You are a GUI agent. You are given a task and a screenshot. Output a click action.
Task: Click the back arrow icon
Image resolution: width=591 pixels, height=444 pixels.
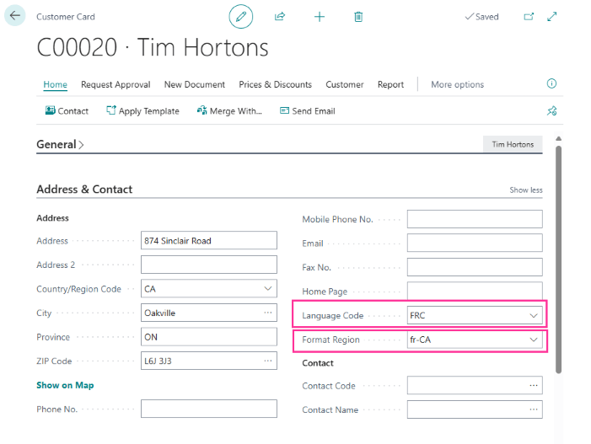click(x=15, y=16)
